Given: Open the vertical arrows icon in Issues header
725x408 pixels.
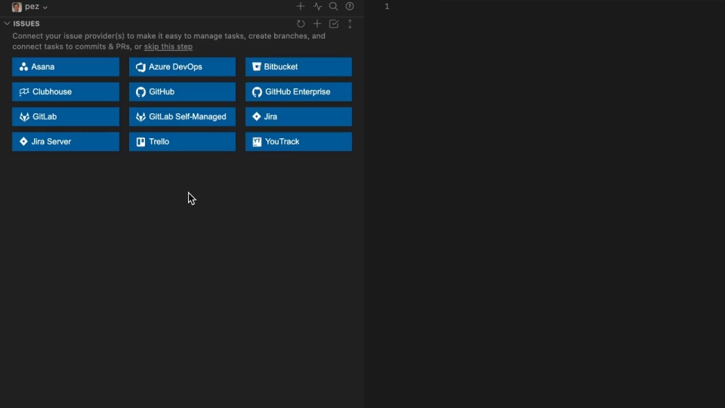Looking at the screenshot, I should coord(350,23).
